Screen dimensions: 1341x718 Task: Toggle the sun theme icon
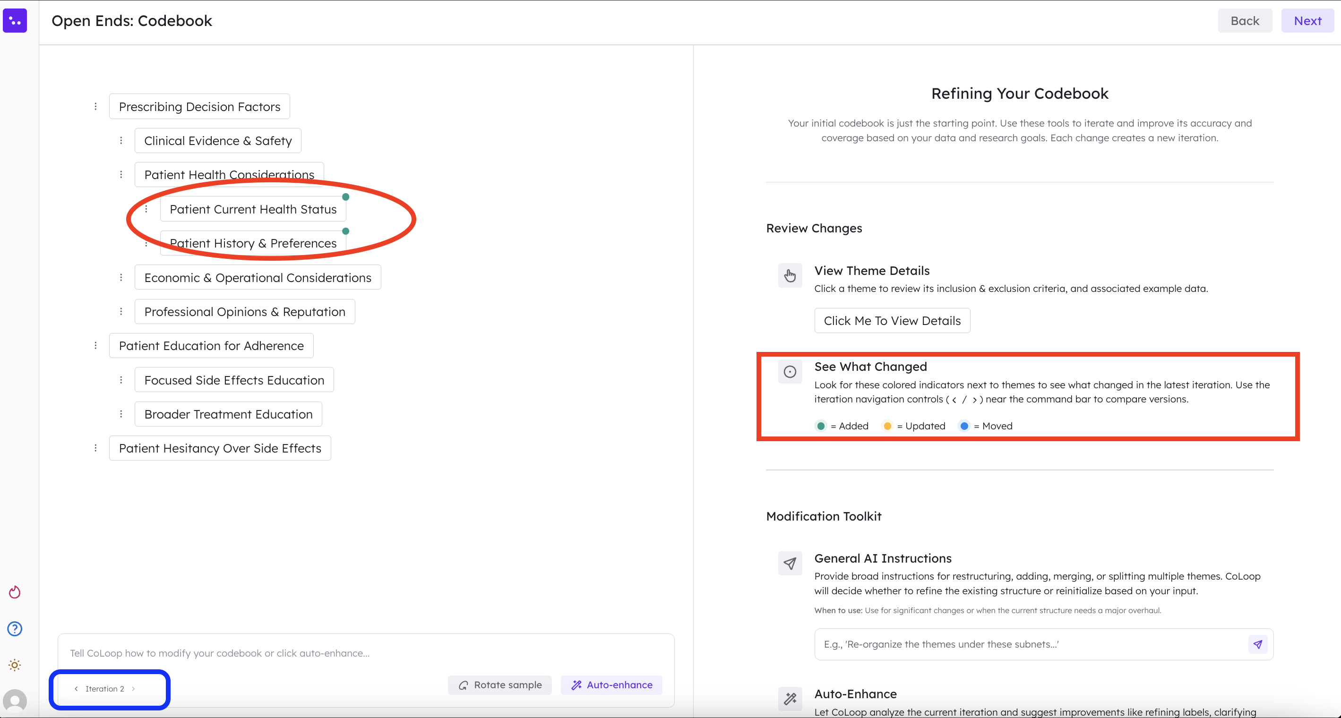click(x=15, y=665)
